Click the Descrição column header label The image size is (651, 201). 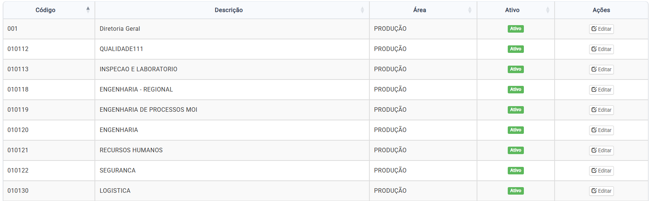click(x=228, y=10)
